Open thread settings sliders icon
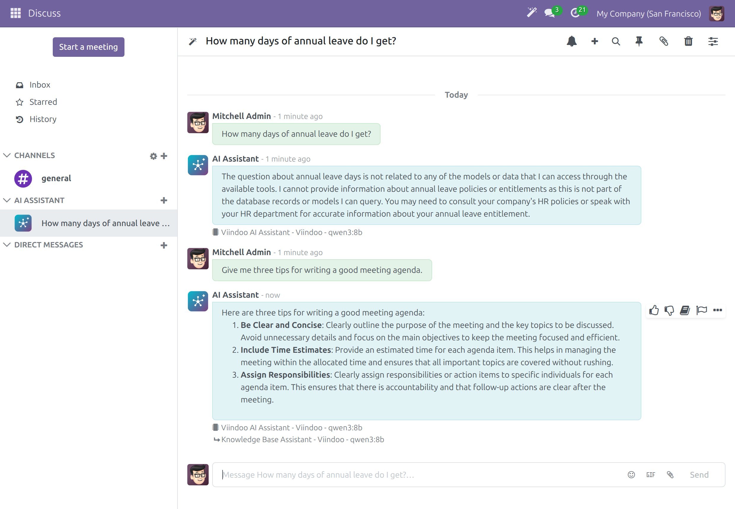The image size is (735, 509). (x=713, y=41)
